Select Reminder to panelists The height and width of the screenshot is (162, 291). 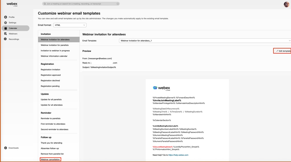[50, 118]
